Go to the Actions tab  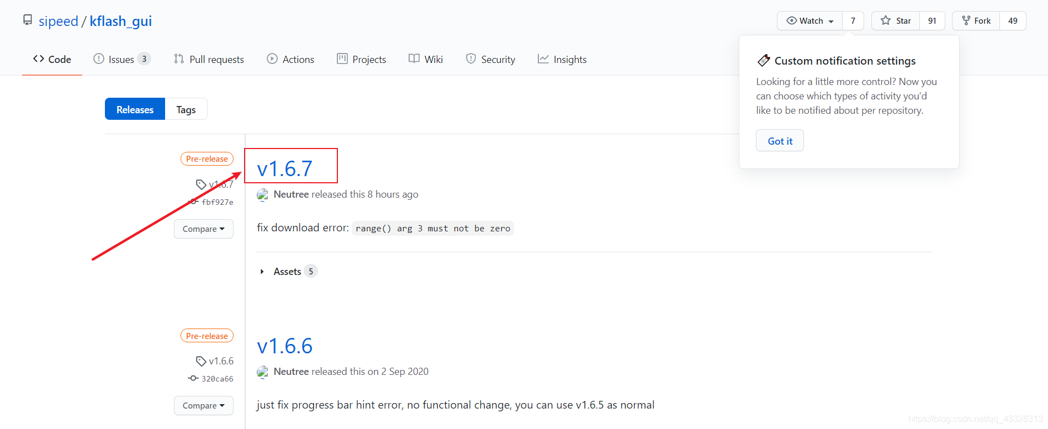[x=290, y=59]
